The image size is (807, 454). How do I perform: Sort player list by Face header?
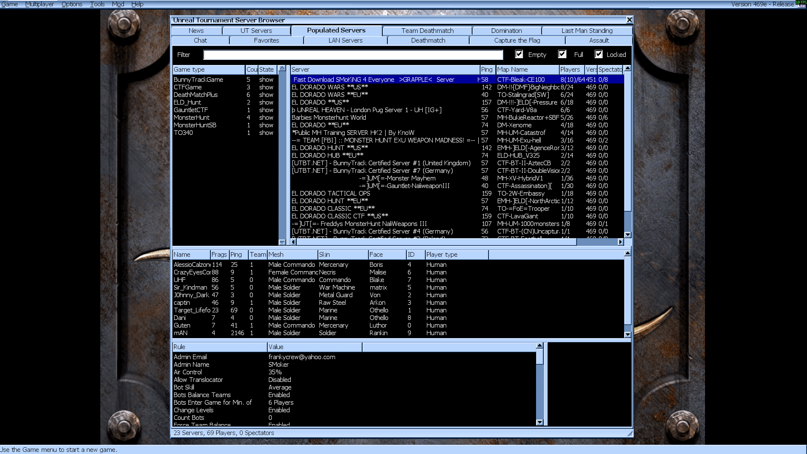point(387,255)
